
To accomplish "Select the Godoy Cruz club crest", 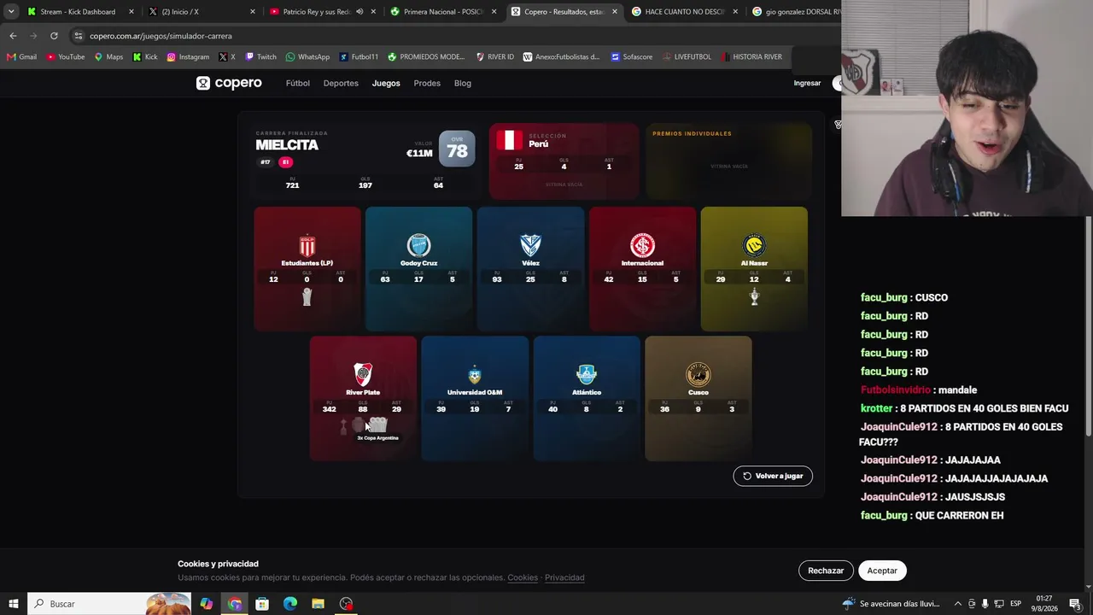I will [x=418, y=246].
